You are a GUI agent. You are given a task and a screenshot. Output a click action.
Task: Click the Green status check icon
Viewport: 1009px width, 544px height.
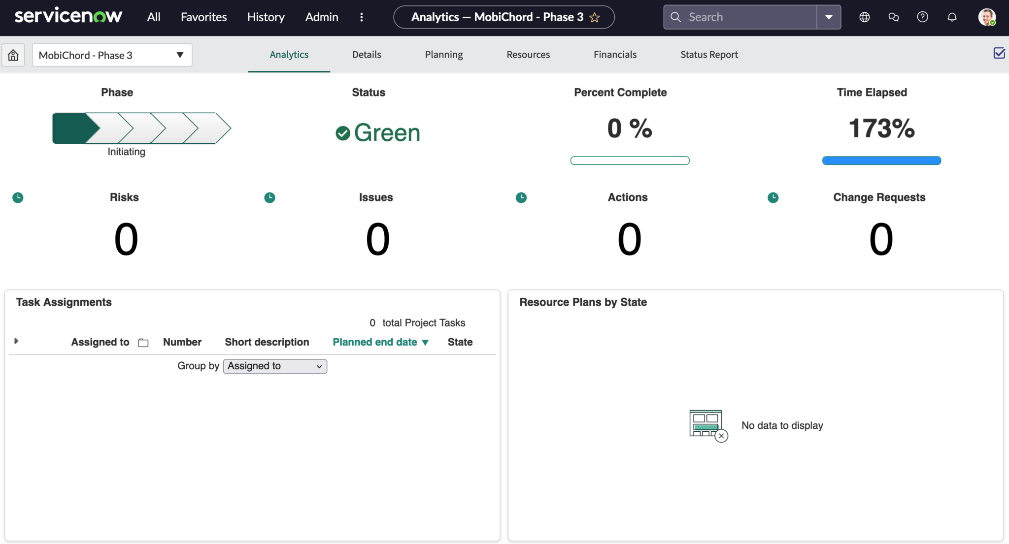pyautogui.click(x=342, y=132)
